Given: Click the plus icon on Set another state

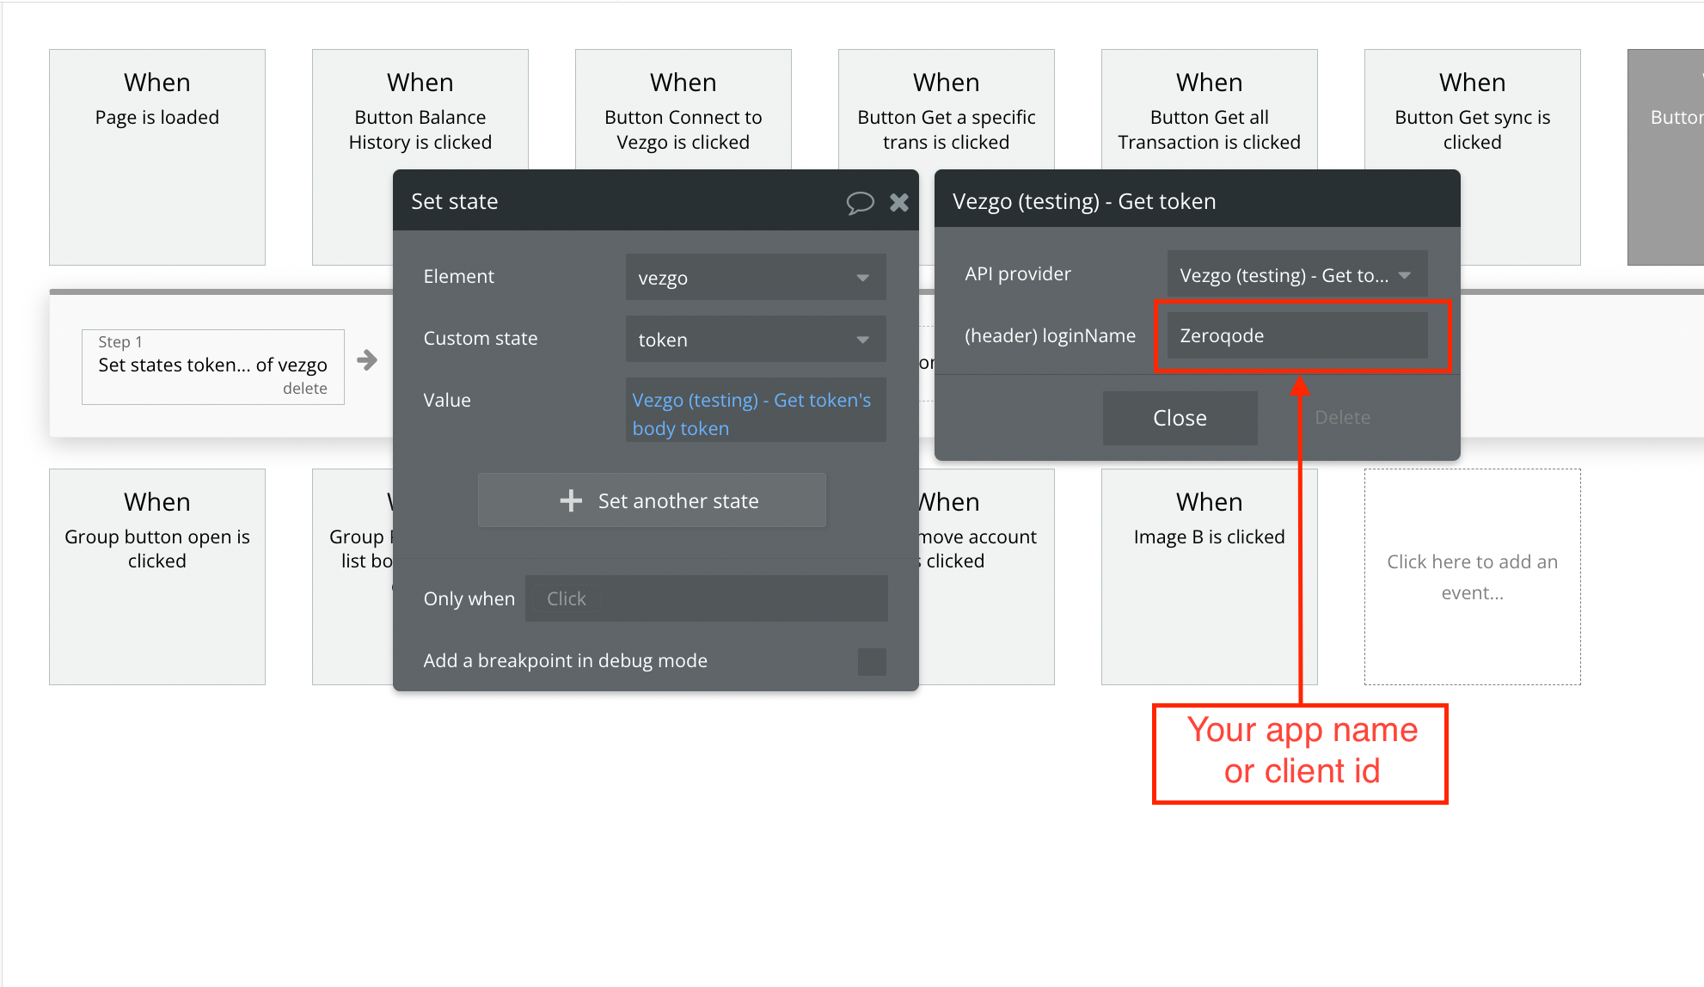Looking at the screenshot, I should pos(571,500).
